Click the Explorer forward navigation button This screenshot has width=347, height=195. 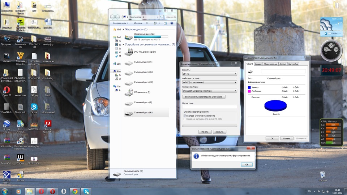coord(117,17)
